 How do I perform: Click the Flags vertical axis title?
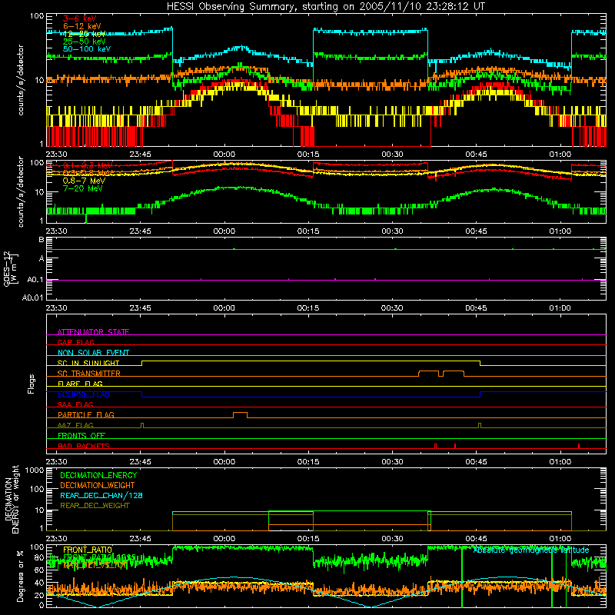(32, 384)
